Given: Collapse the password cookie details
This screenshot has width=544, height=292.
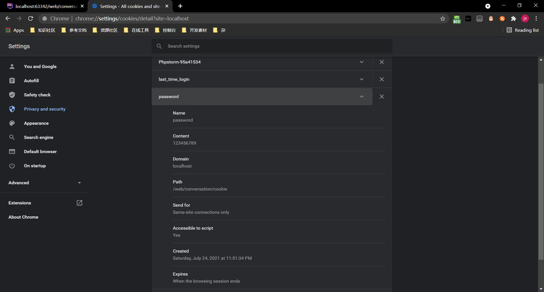Looking at the screenshot, I should coord(362,96).
